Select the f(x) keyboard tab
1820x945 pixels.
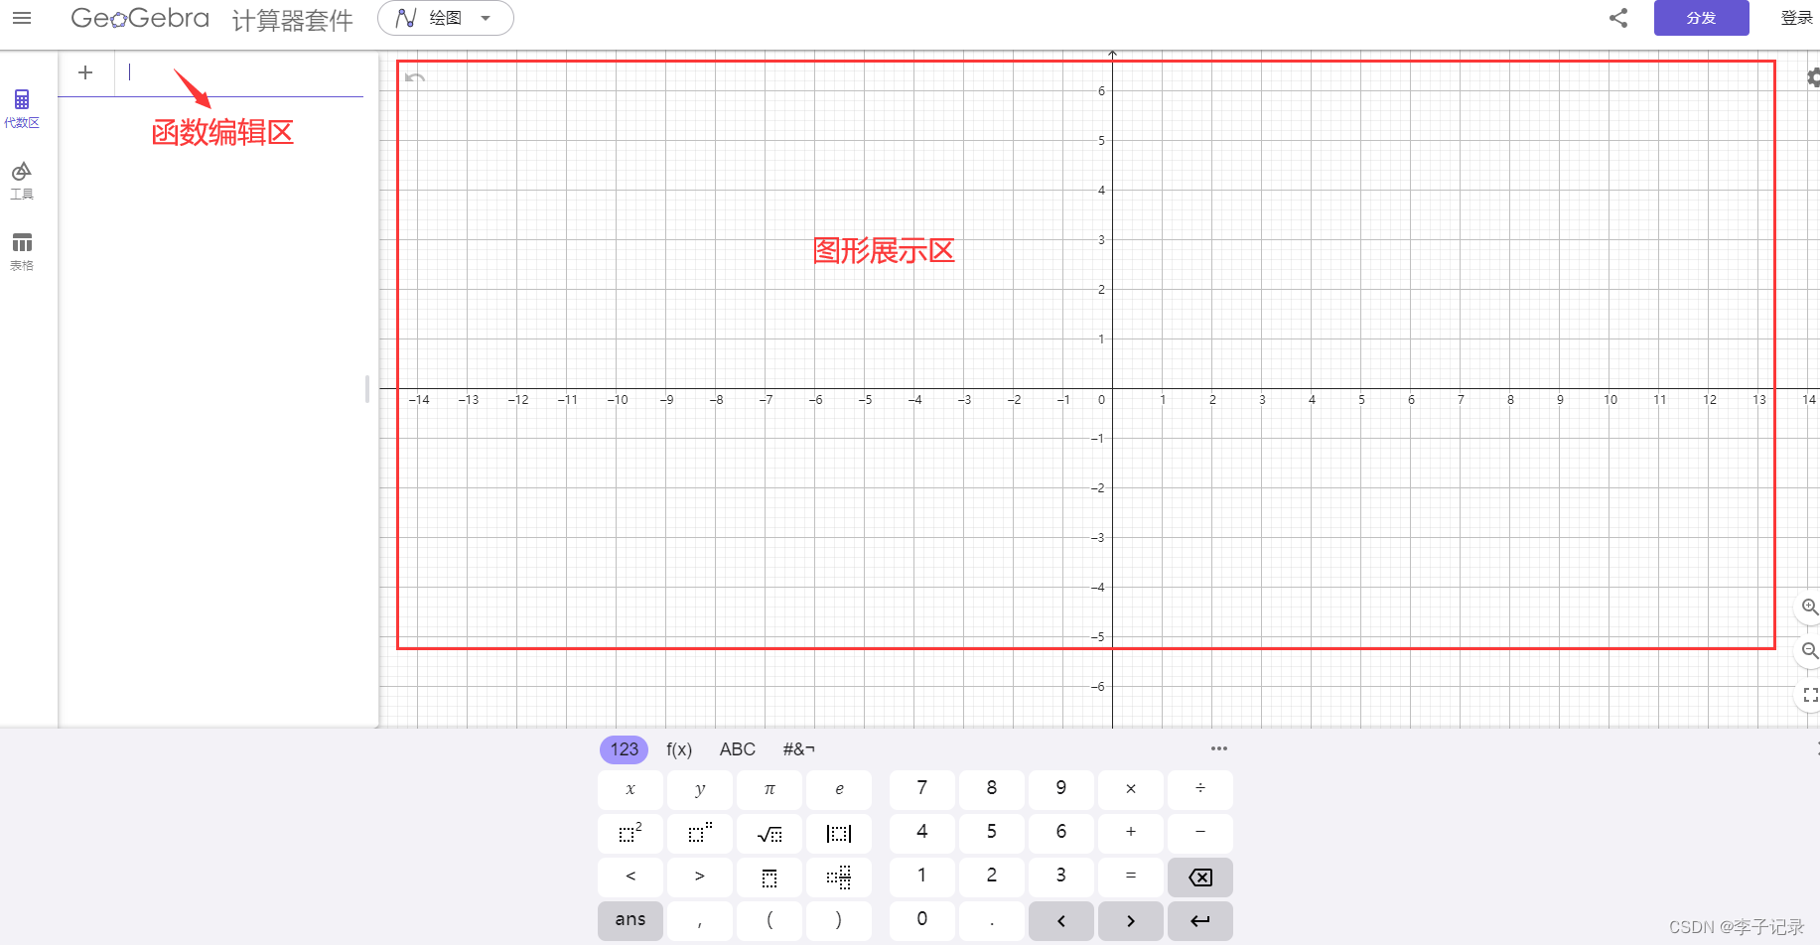point(679,749)
